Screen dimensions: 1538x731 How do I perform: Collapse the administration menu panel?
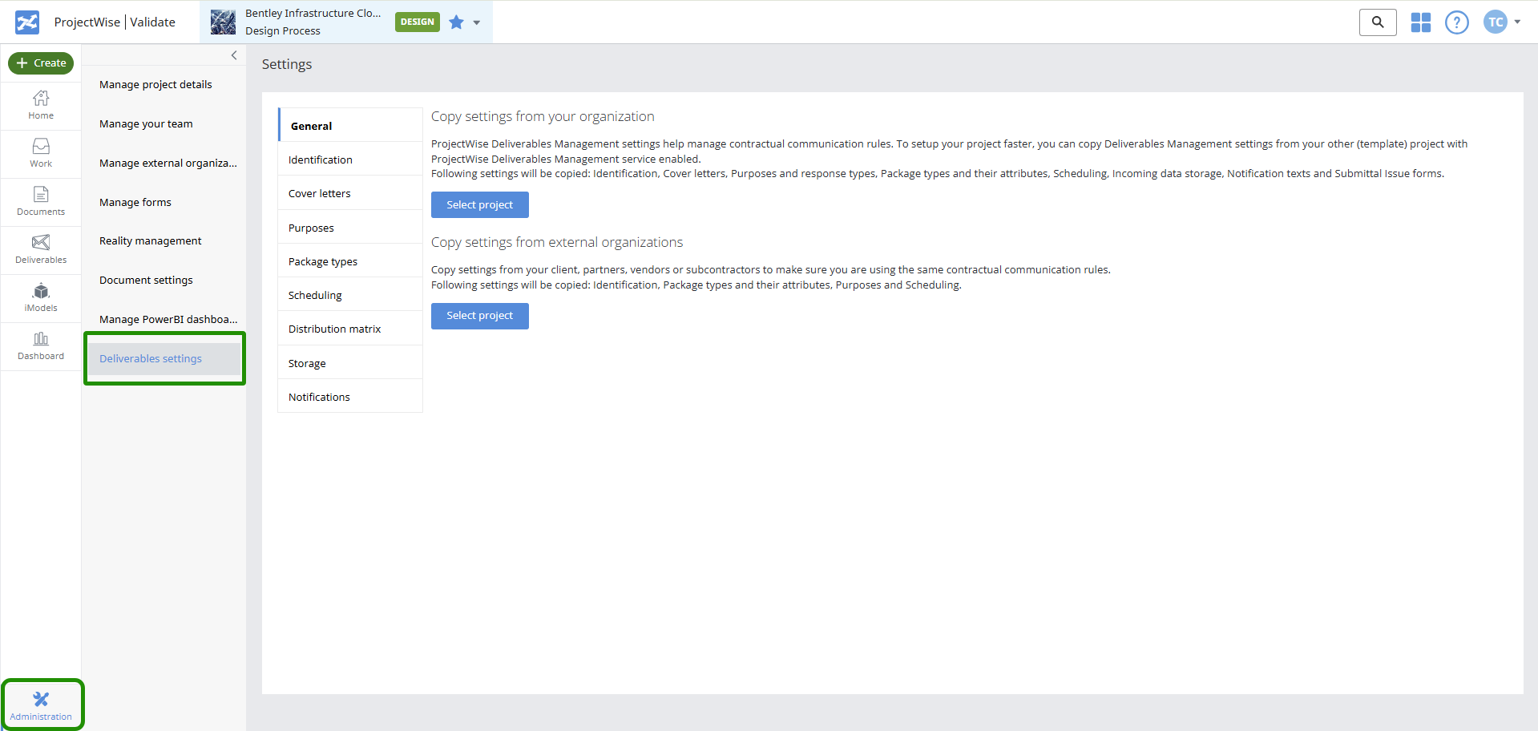(x=233, y=55)
